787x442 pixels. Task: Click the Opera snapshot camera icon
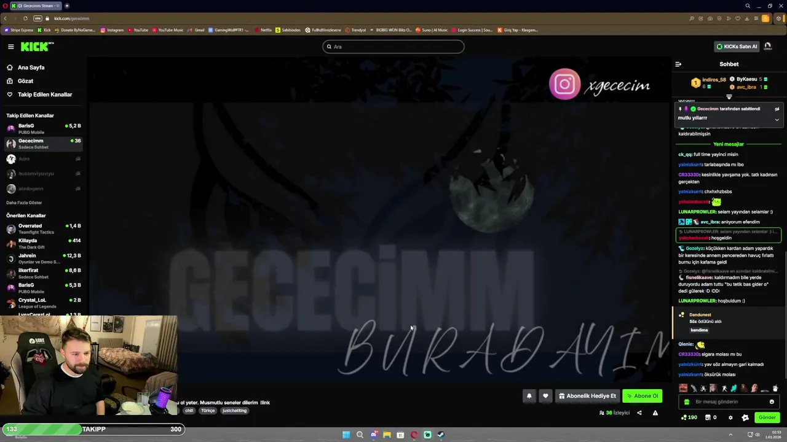tap(710, 18)
